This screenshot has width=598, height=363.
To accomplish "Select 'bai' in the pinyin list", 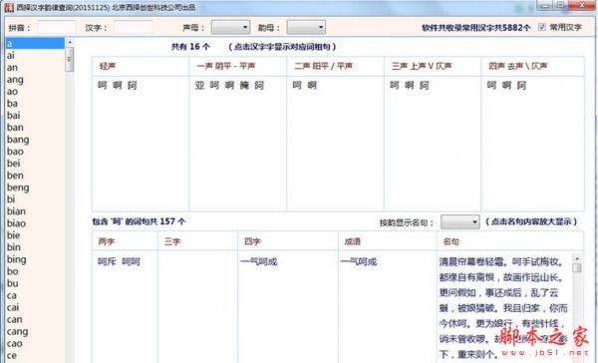I will pyautogui.click(x=35, y=116).
